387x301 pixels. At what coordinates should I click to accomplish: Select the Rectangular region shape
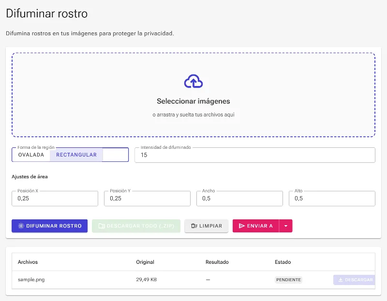tap(76, 155)
